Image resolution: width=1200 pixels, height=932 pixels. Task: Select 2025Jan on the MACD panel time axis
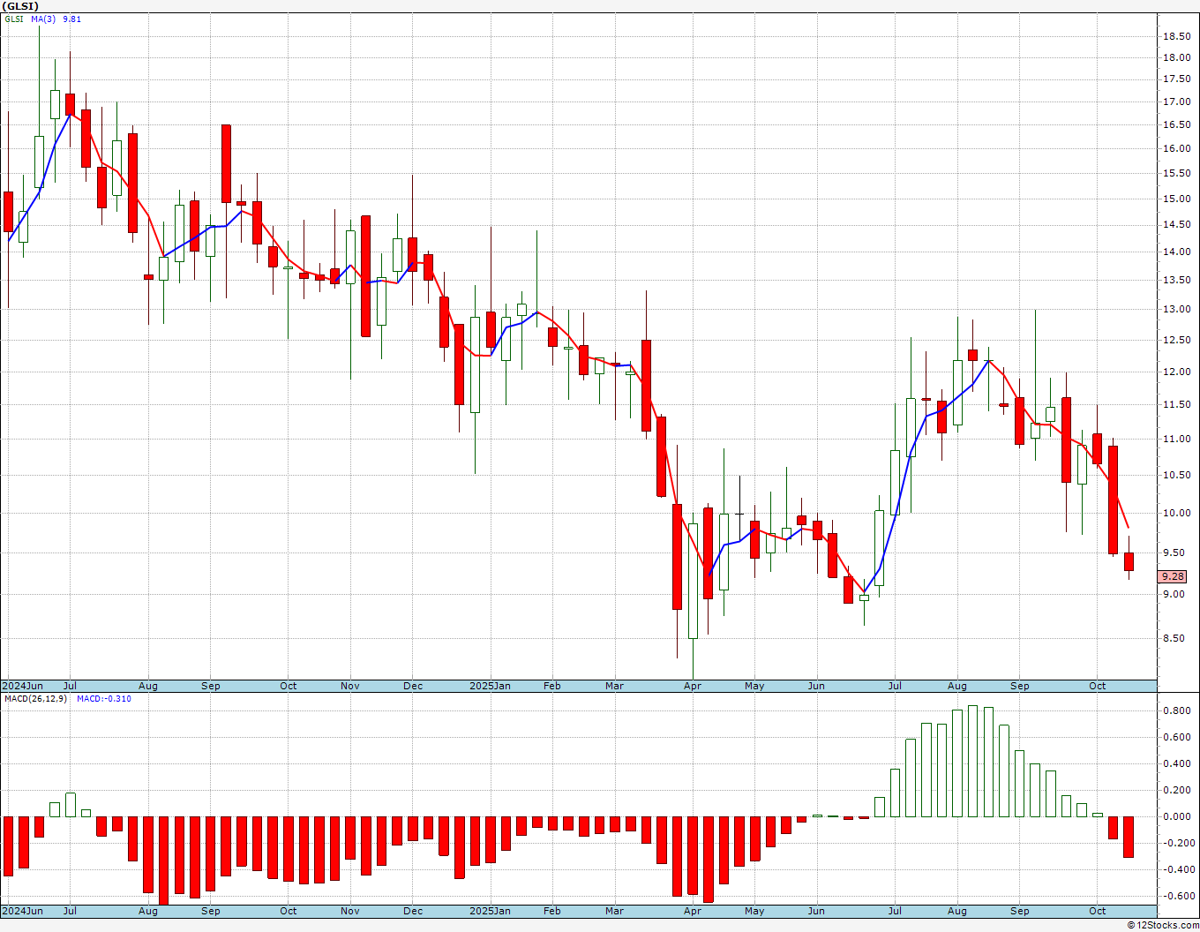(x=490, y=911)
